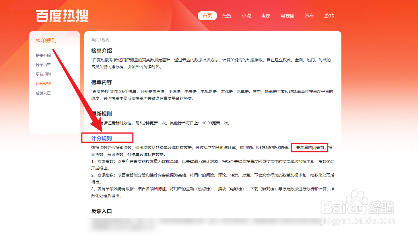This screenshot has width=418, height=235.
Task: Click the 百度热搜 logo
Action: click(62, 16)
